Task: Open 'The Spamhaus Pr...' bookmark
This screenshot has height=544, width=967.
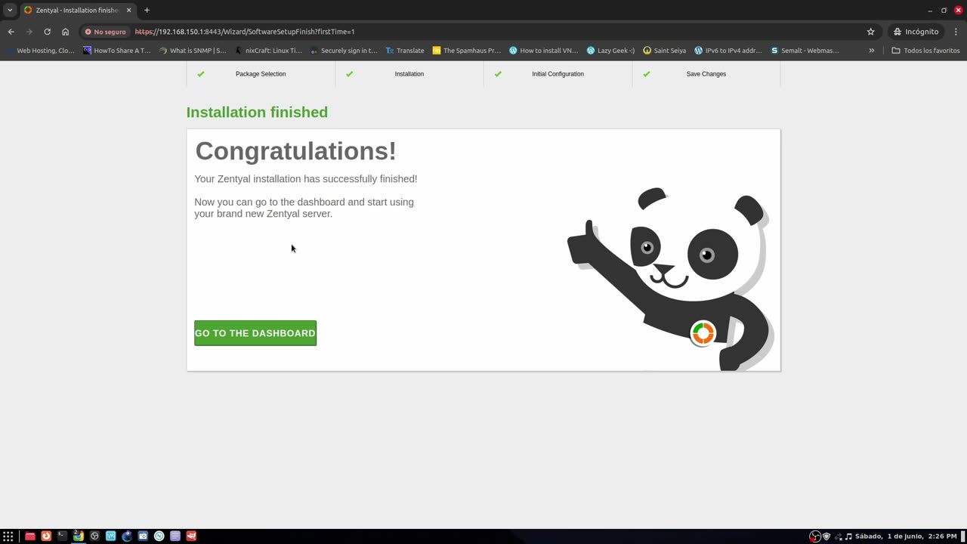Action: tap(467, 51)
